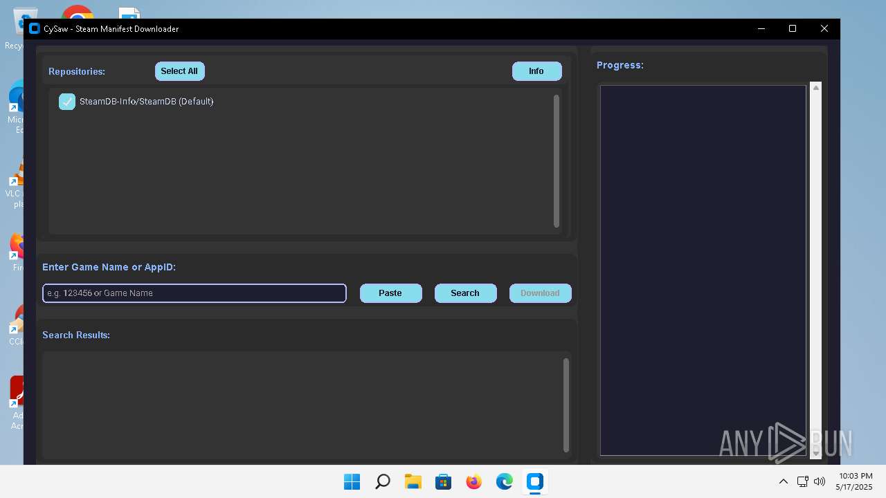Open Microsoft Store from taskbar
The height and width of the screenshot is (498, 886).
[444, 482]
